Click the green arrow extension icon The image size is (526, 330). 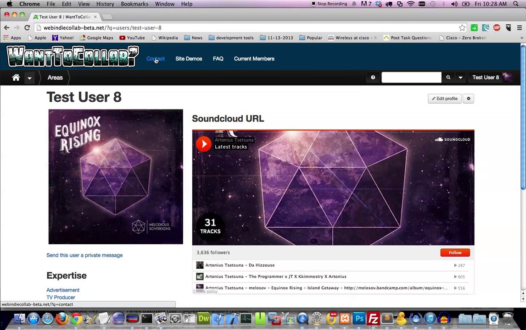pos(474,28)
